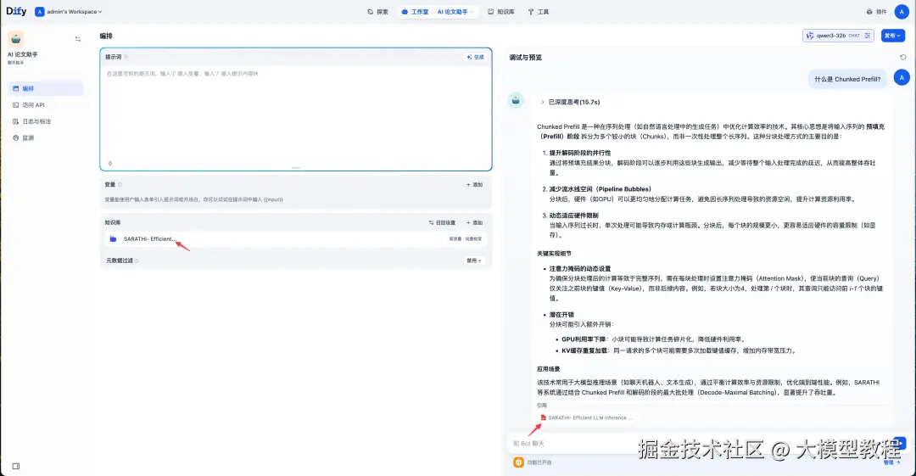Open the 发布 (Publish) dropdown
This screenshot has width=916, height=476.
click(892, 36)
